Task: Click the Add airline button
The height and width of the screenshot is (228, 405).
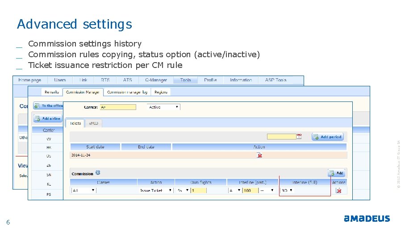Action: click(x=48, y=118)
